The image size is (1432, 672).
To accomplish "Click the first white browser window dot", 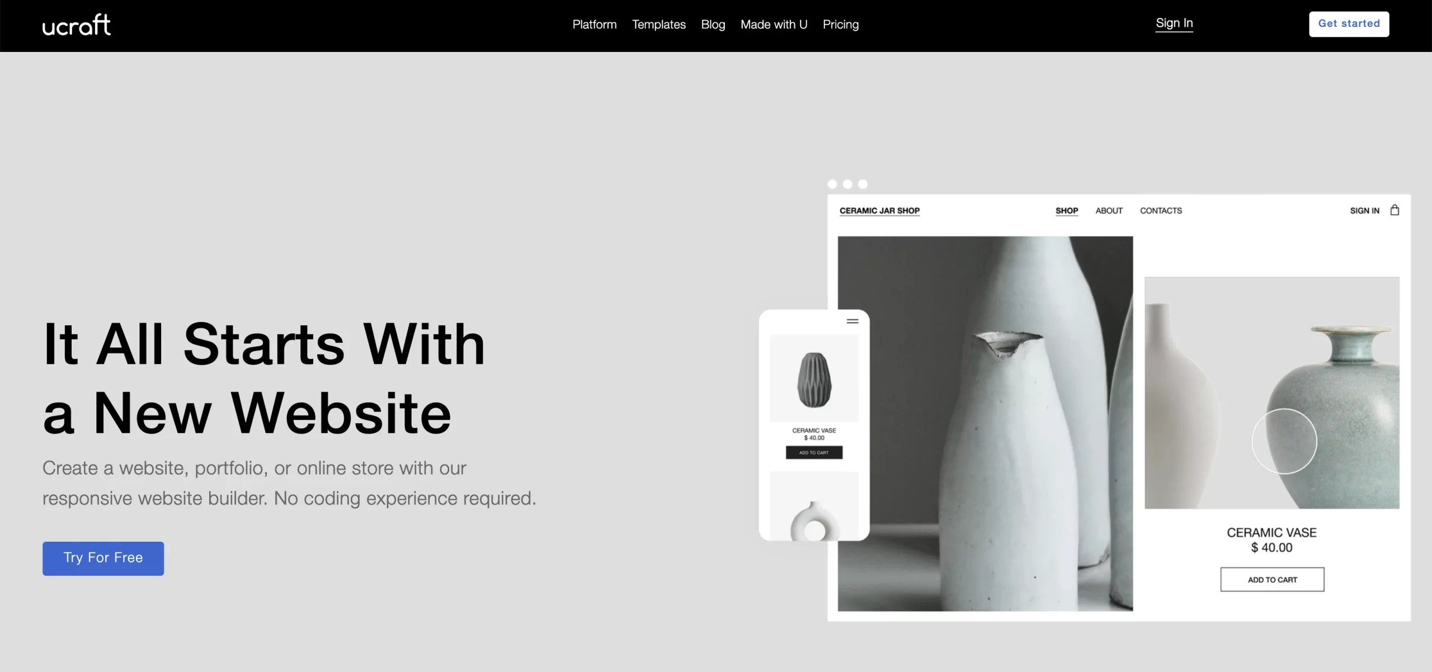I will tap(832, 184).
